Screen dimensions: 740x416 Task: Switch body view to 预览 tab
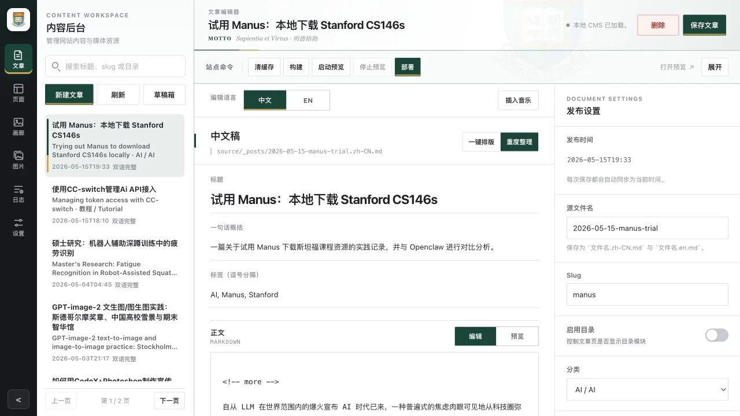pos(517,336)
